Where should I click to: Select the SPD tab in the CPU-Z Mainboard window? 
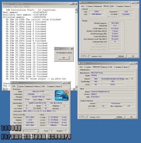click(111, 67)
